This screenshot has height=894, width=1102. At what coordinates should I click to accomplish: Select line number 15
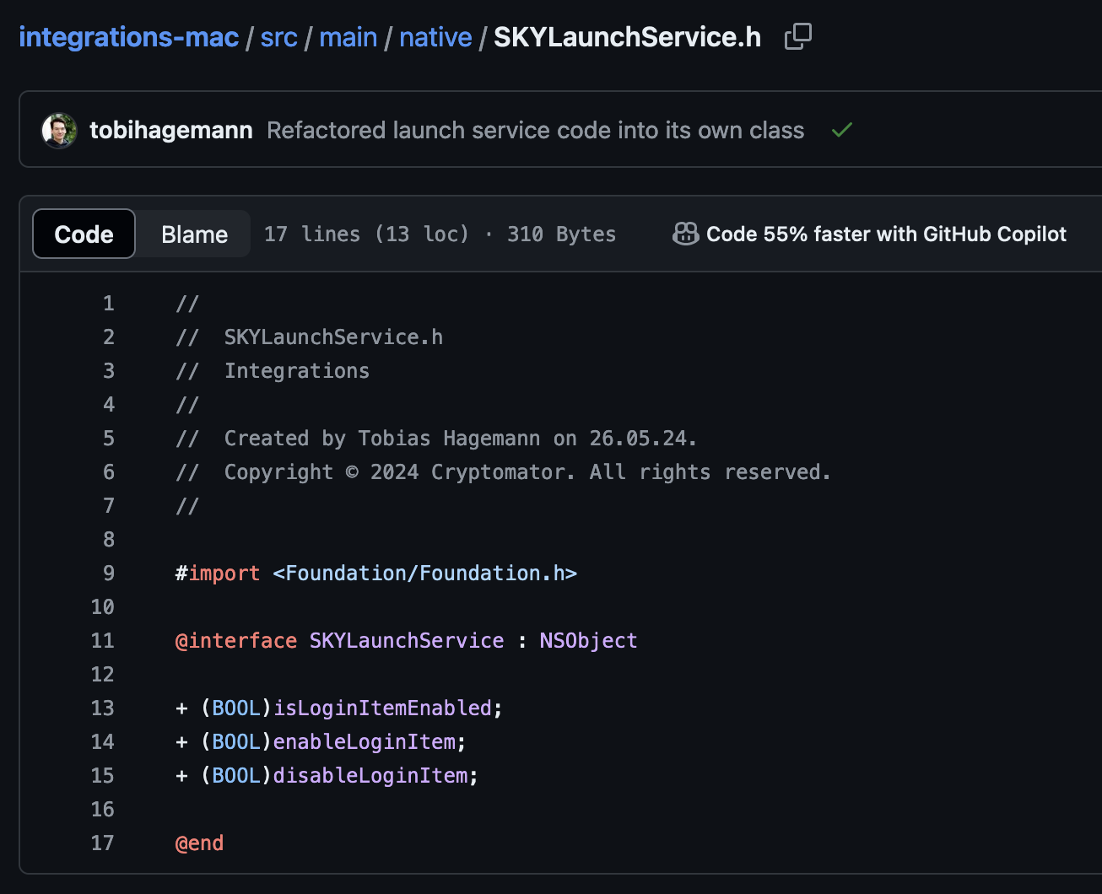(102, 775)
